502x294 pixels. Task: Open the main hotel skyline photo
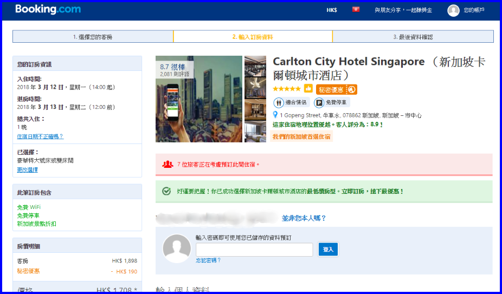pyautogui.click(x=199, y=99)
